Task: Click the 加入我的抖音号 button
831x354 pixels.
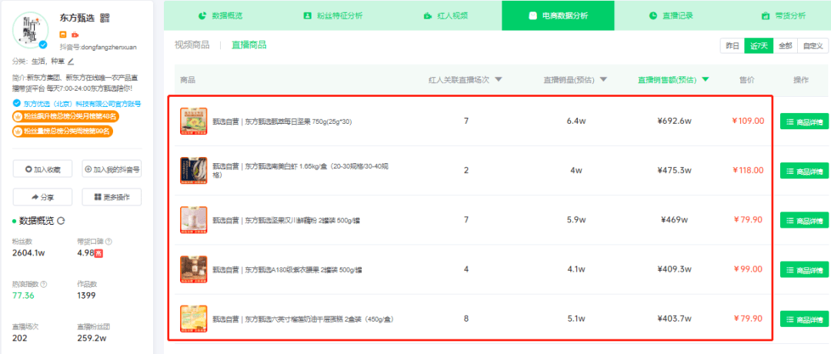Action: pos(112,170)
